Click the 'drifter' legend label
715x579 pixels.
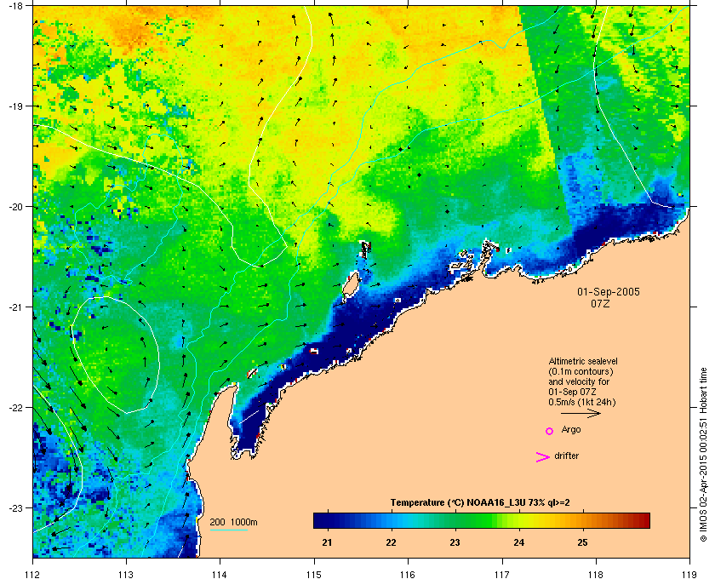(x=566, y=456)
